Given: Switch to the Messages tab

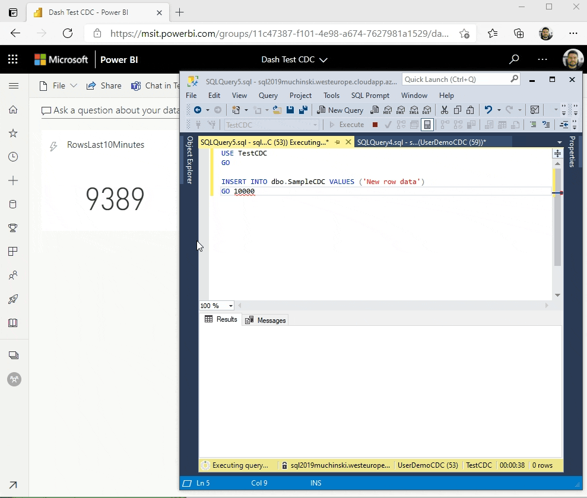Looking at the screenshot, I should click(266, 321).
